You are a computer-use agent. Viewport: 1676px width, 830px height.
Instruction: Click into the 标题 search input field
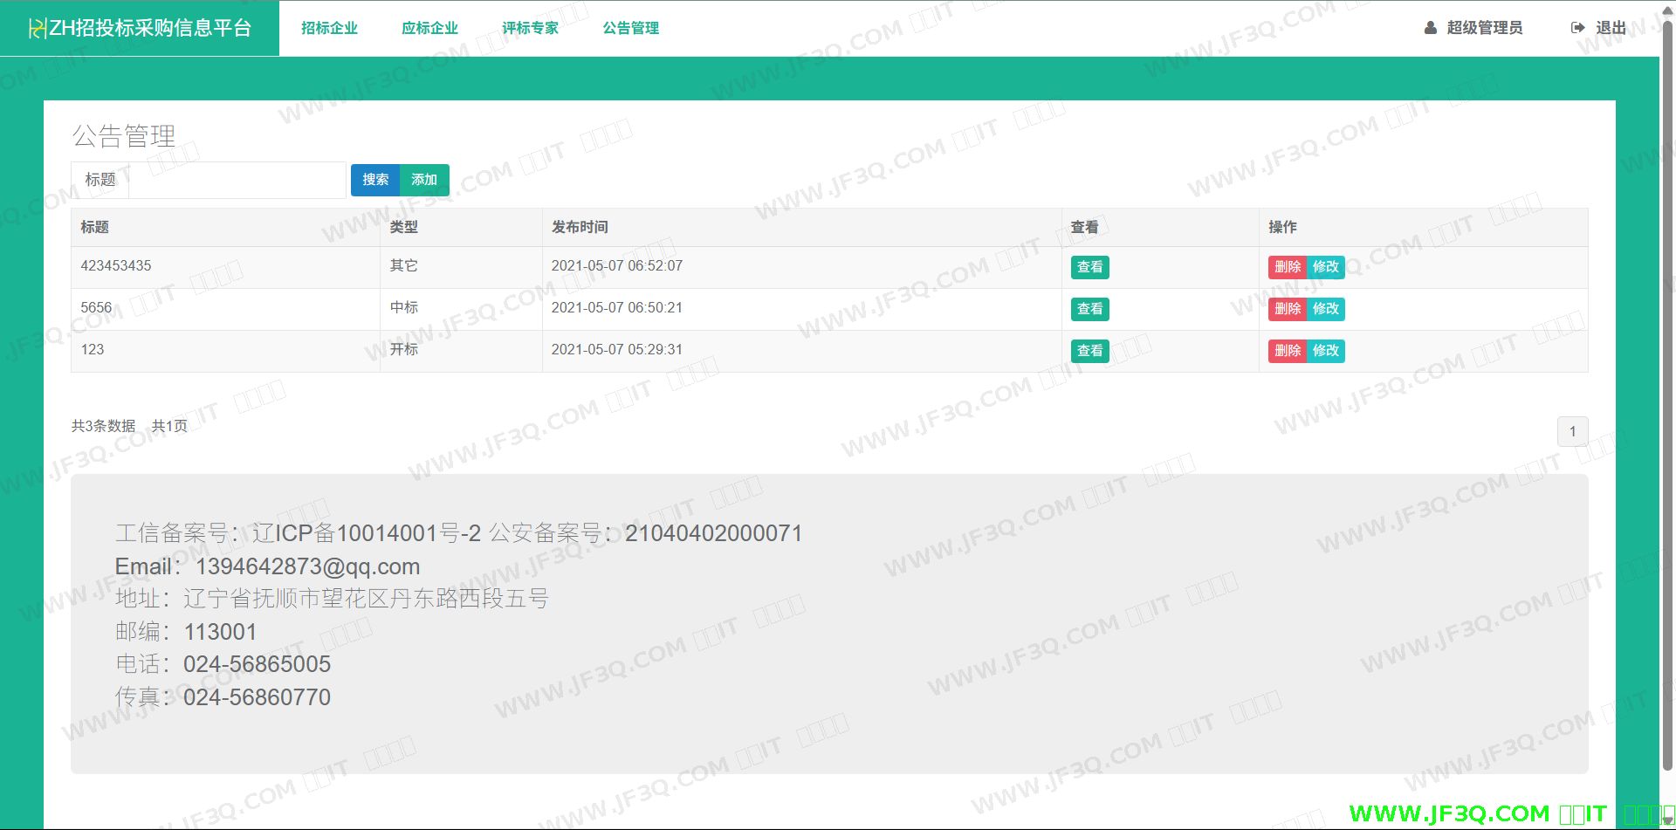(x=237, y=180)
